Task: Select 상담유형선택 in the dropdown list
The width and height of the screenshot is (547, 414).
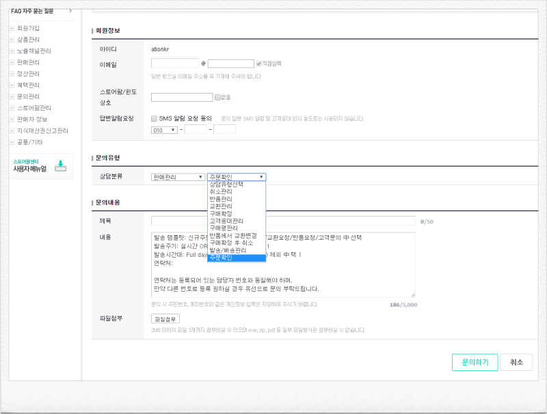Action: click(x=237, y=184)
